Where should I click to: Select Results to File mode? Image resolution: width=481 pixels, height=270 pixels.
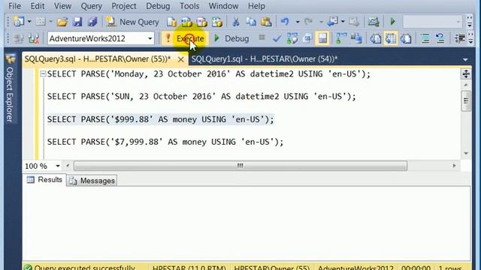(x=406, y=38)
